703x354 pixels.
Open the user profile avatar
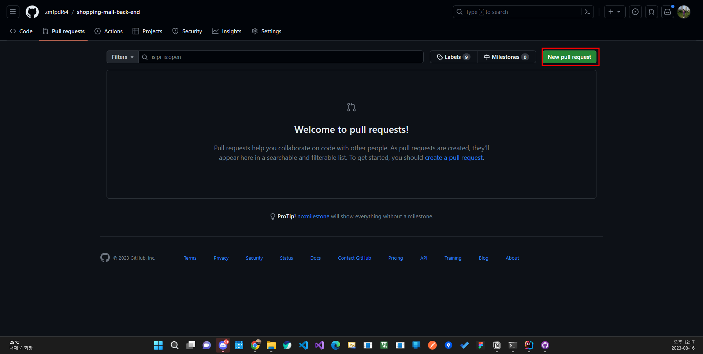[684, 12]
